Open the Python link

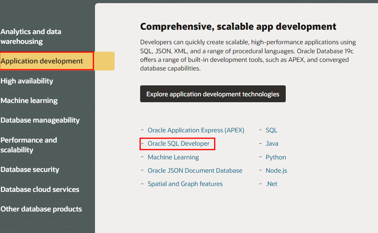tap(276, 157)
